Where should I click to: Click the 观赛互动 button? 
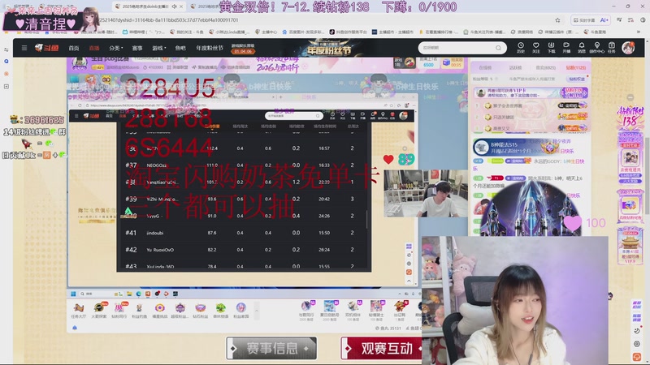(382, 349)
